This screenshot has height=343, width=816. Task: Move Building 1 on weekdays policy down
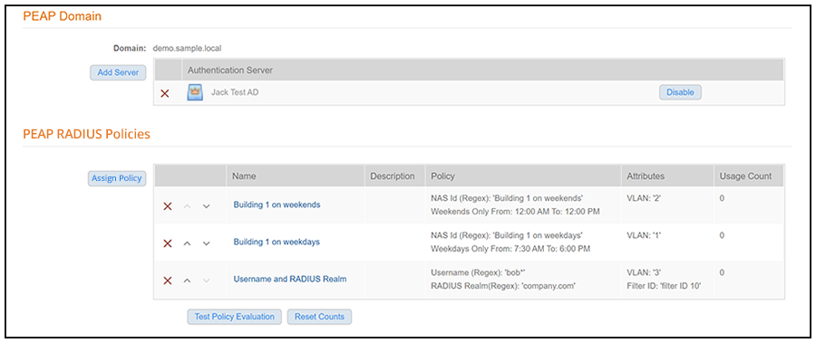click(x=206, y=243)
